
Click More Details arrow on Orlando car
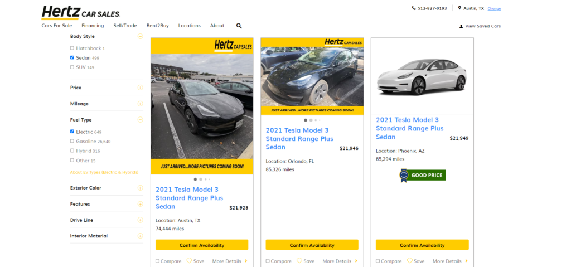pyautogui.click(x=356, y=261)
